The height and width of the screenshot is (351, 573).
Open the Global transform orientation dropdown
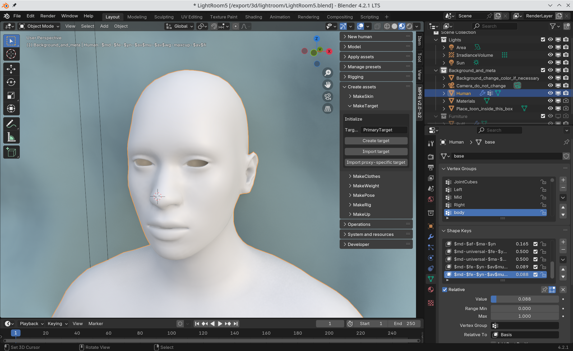[179, 26]
